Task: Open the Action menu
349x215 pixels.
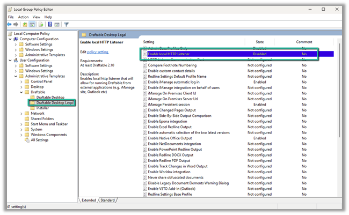Action: [23, 17]
